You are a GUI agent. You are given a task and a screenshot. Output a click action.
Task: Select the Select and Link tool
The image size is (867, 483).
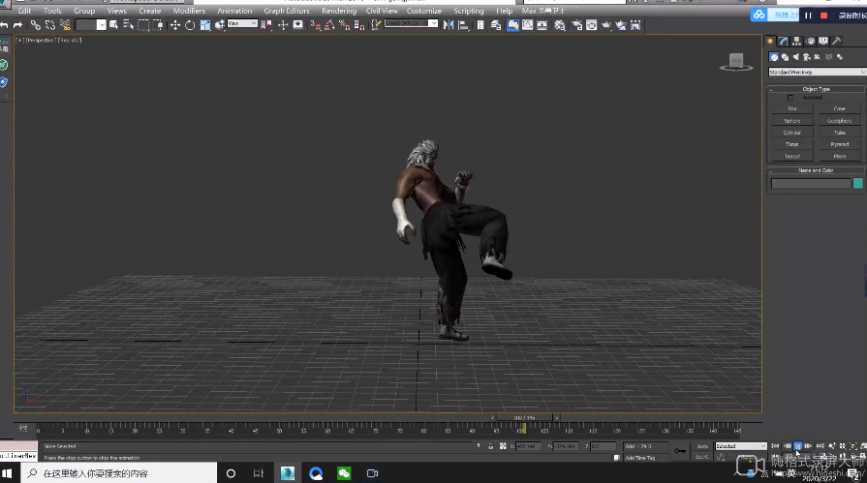tap(36, 25)
